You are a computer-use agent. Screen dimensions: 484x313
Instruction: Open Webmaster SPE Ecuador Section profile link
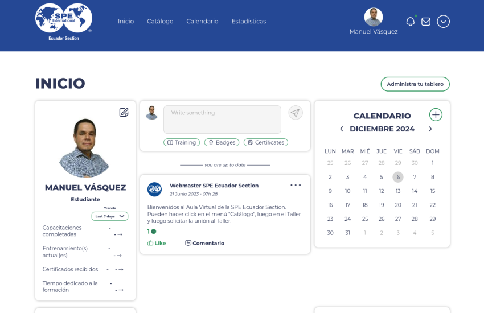(214, 186)
